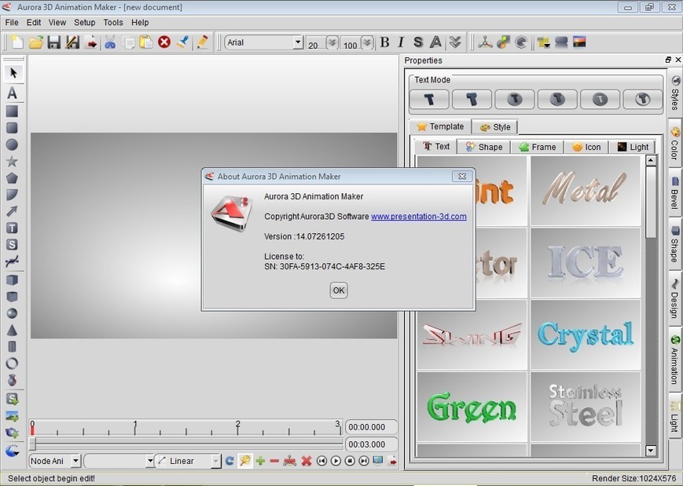Toggle Italic text formatting
Image resolution: width=683 pixels, height=486 pixels.
click(x=401, y=42)
